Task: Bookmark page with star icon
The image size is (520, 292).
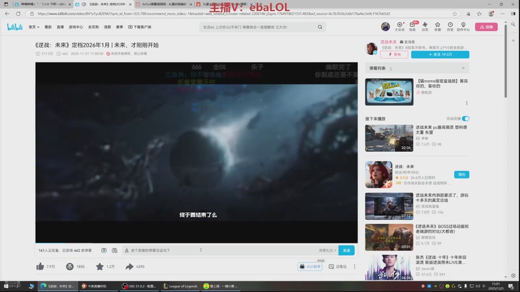Action: (x=454, y=14)
